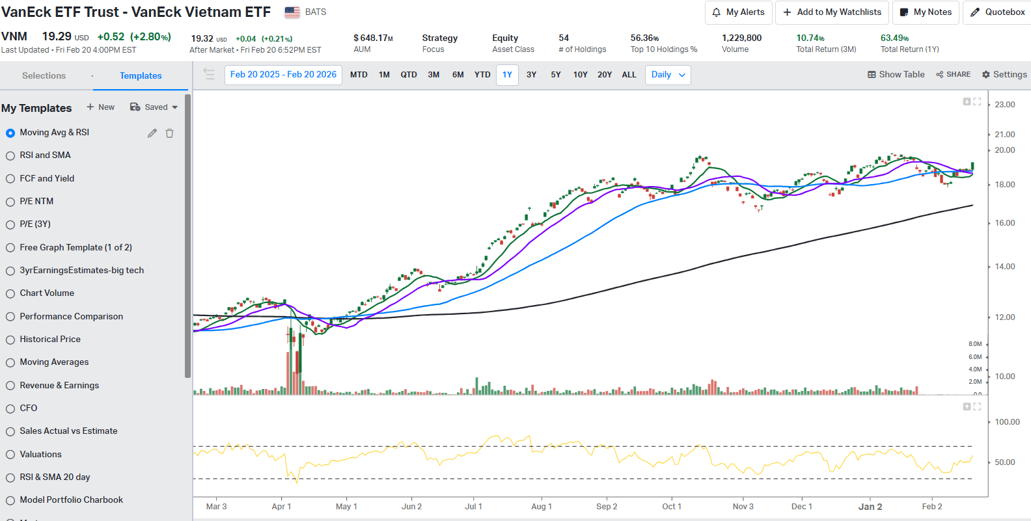Delete the Moving Avg & RSI template
Viewport: 1031px width, 521px height.
[x=170, y=133]
